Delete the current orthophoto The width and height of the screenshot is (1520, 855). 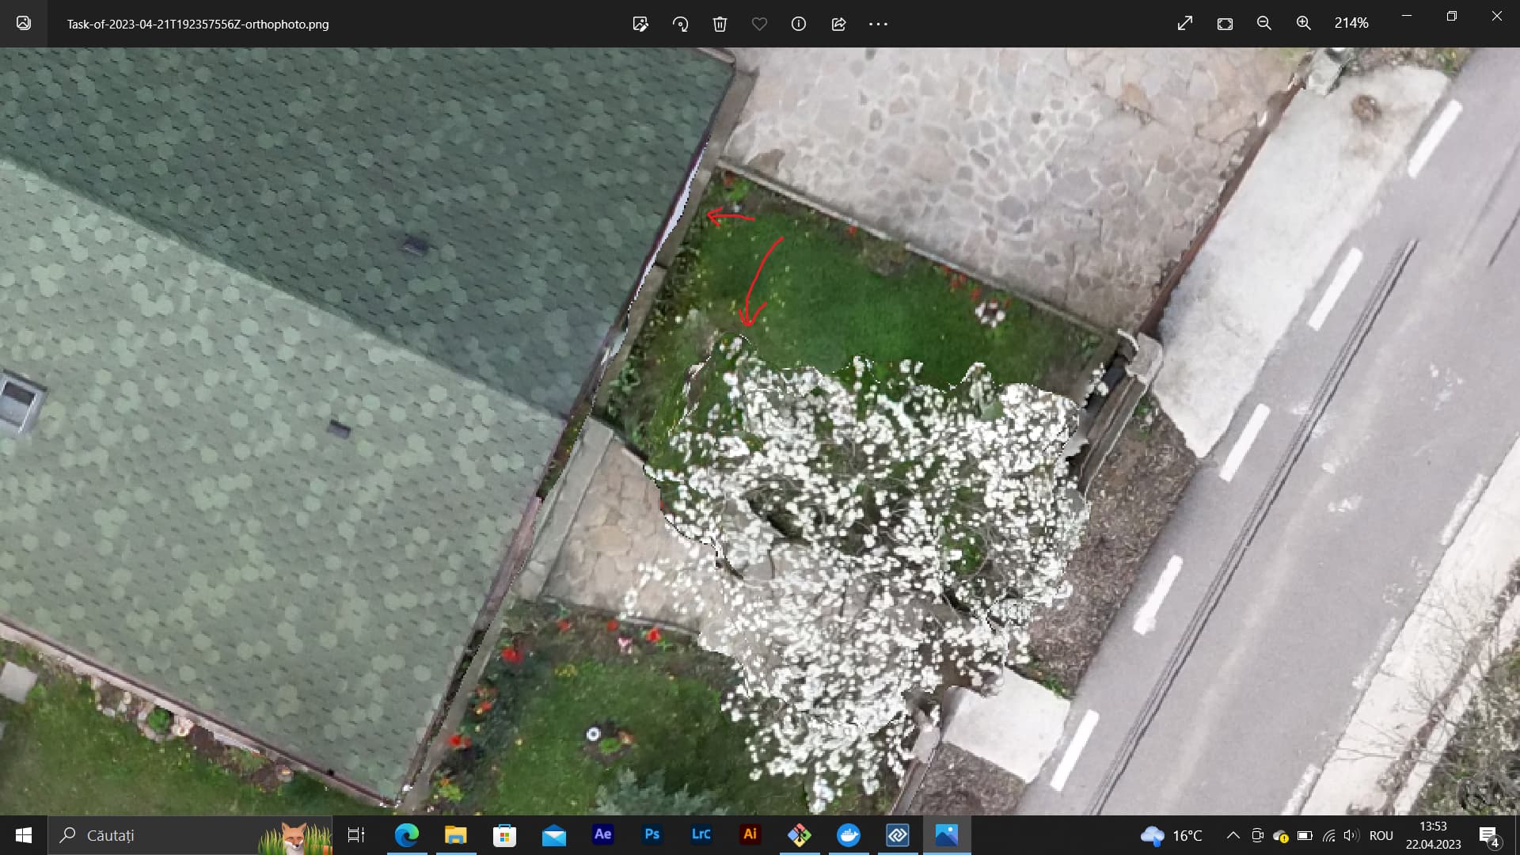tap(720, 24)
